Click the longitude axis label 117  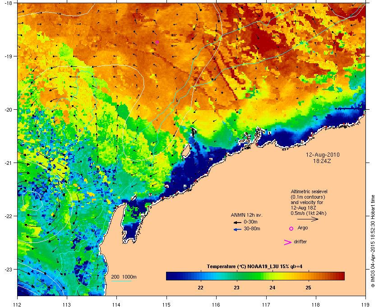pyautogui.click(x=266, y=305)
